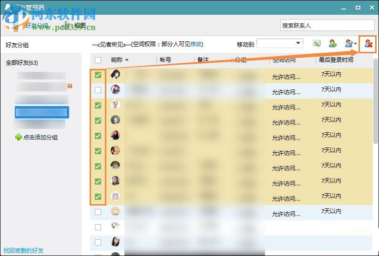
Task: Click the avatar in the third friend row
Action: click(115, 105)
